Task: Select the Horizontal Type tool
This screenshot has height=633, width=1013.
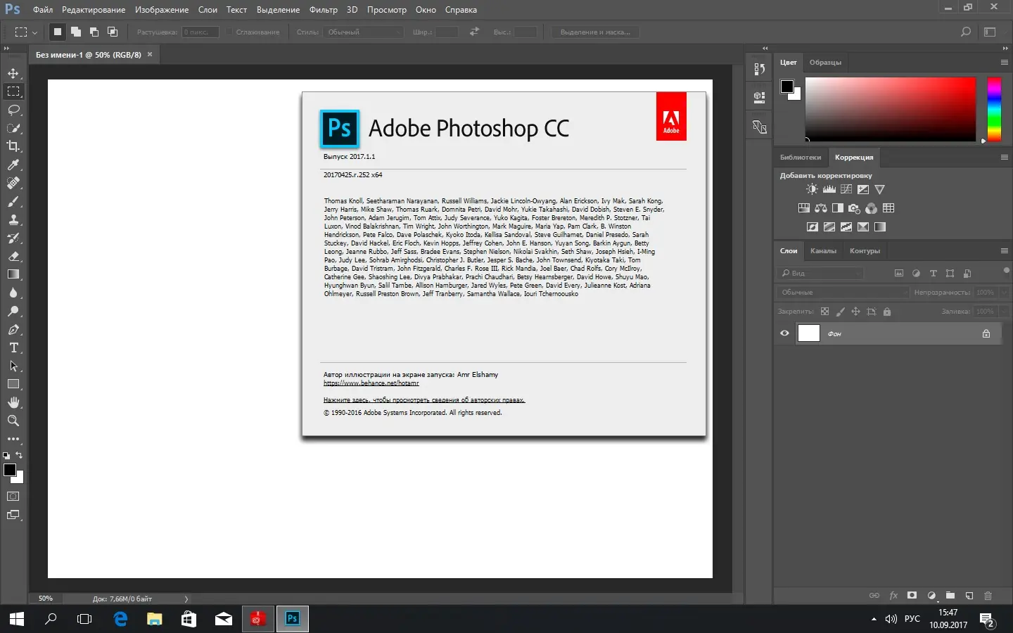Action: (x=13, y=347)
